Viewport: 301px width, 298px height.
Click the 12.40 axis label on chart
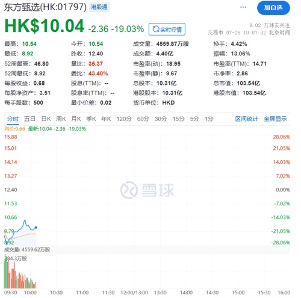[11, 190]
